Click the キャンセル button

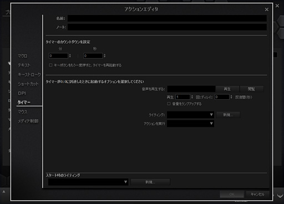pos(257,194)
